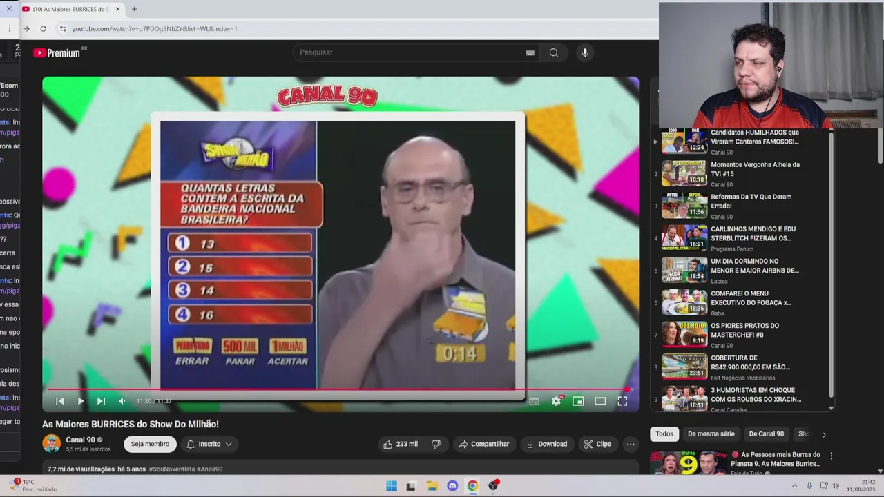884x497 pixels.
Task: Play the previous video in playlist
Action: (x=60, y=401)
